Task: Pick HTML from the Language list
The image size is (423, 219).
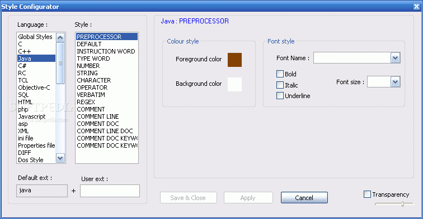Action: pyautogui.click(x=25, y=102)
